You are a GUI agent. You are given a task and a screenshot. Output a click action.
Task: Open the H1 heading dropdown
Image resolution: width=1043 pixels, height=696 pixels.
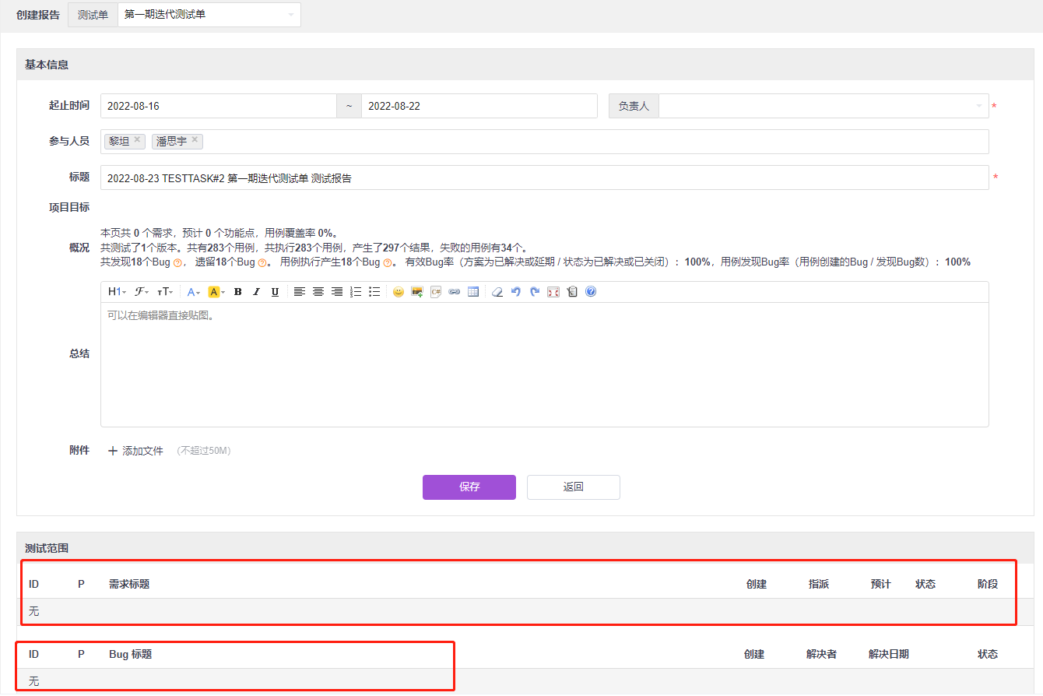(x=115, y=292)
